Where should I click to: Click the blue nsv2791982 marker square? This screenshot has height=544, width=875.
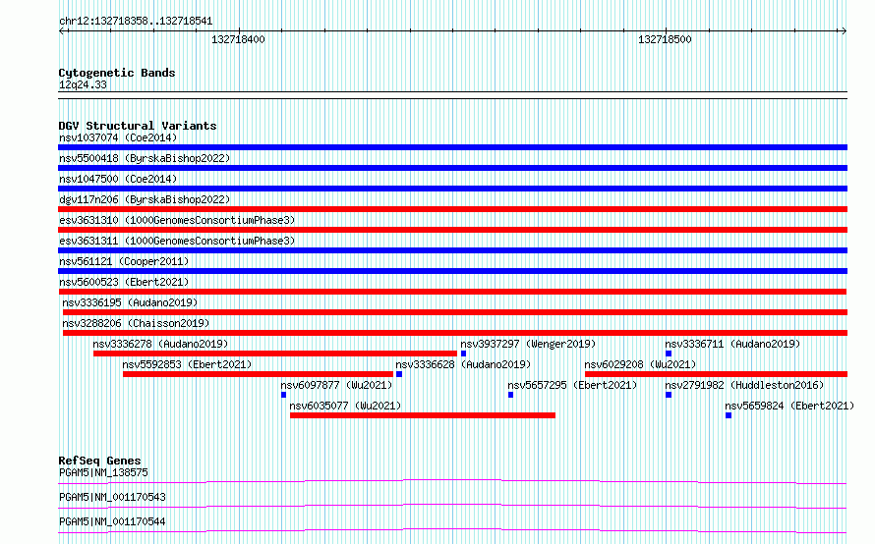click(x=669, y=395)
